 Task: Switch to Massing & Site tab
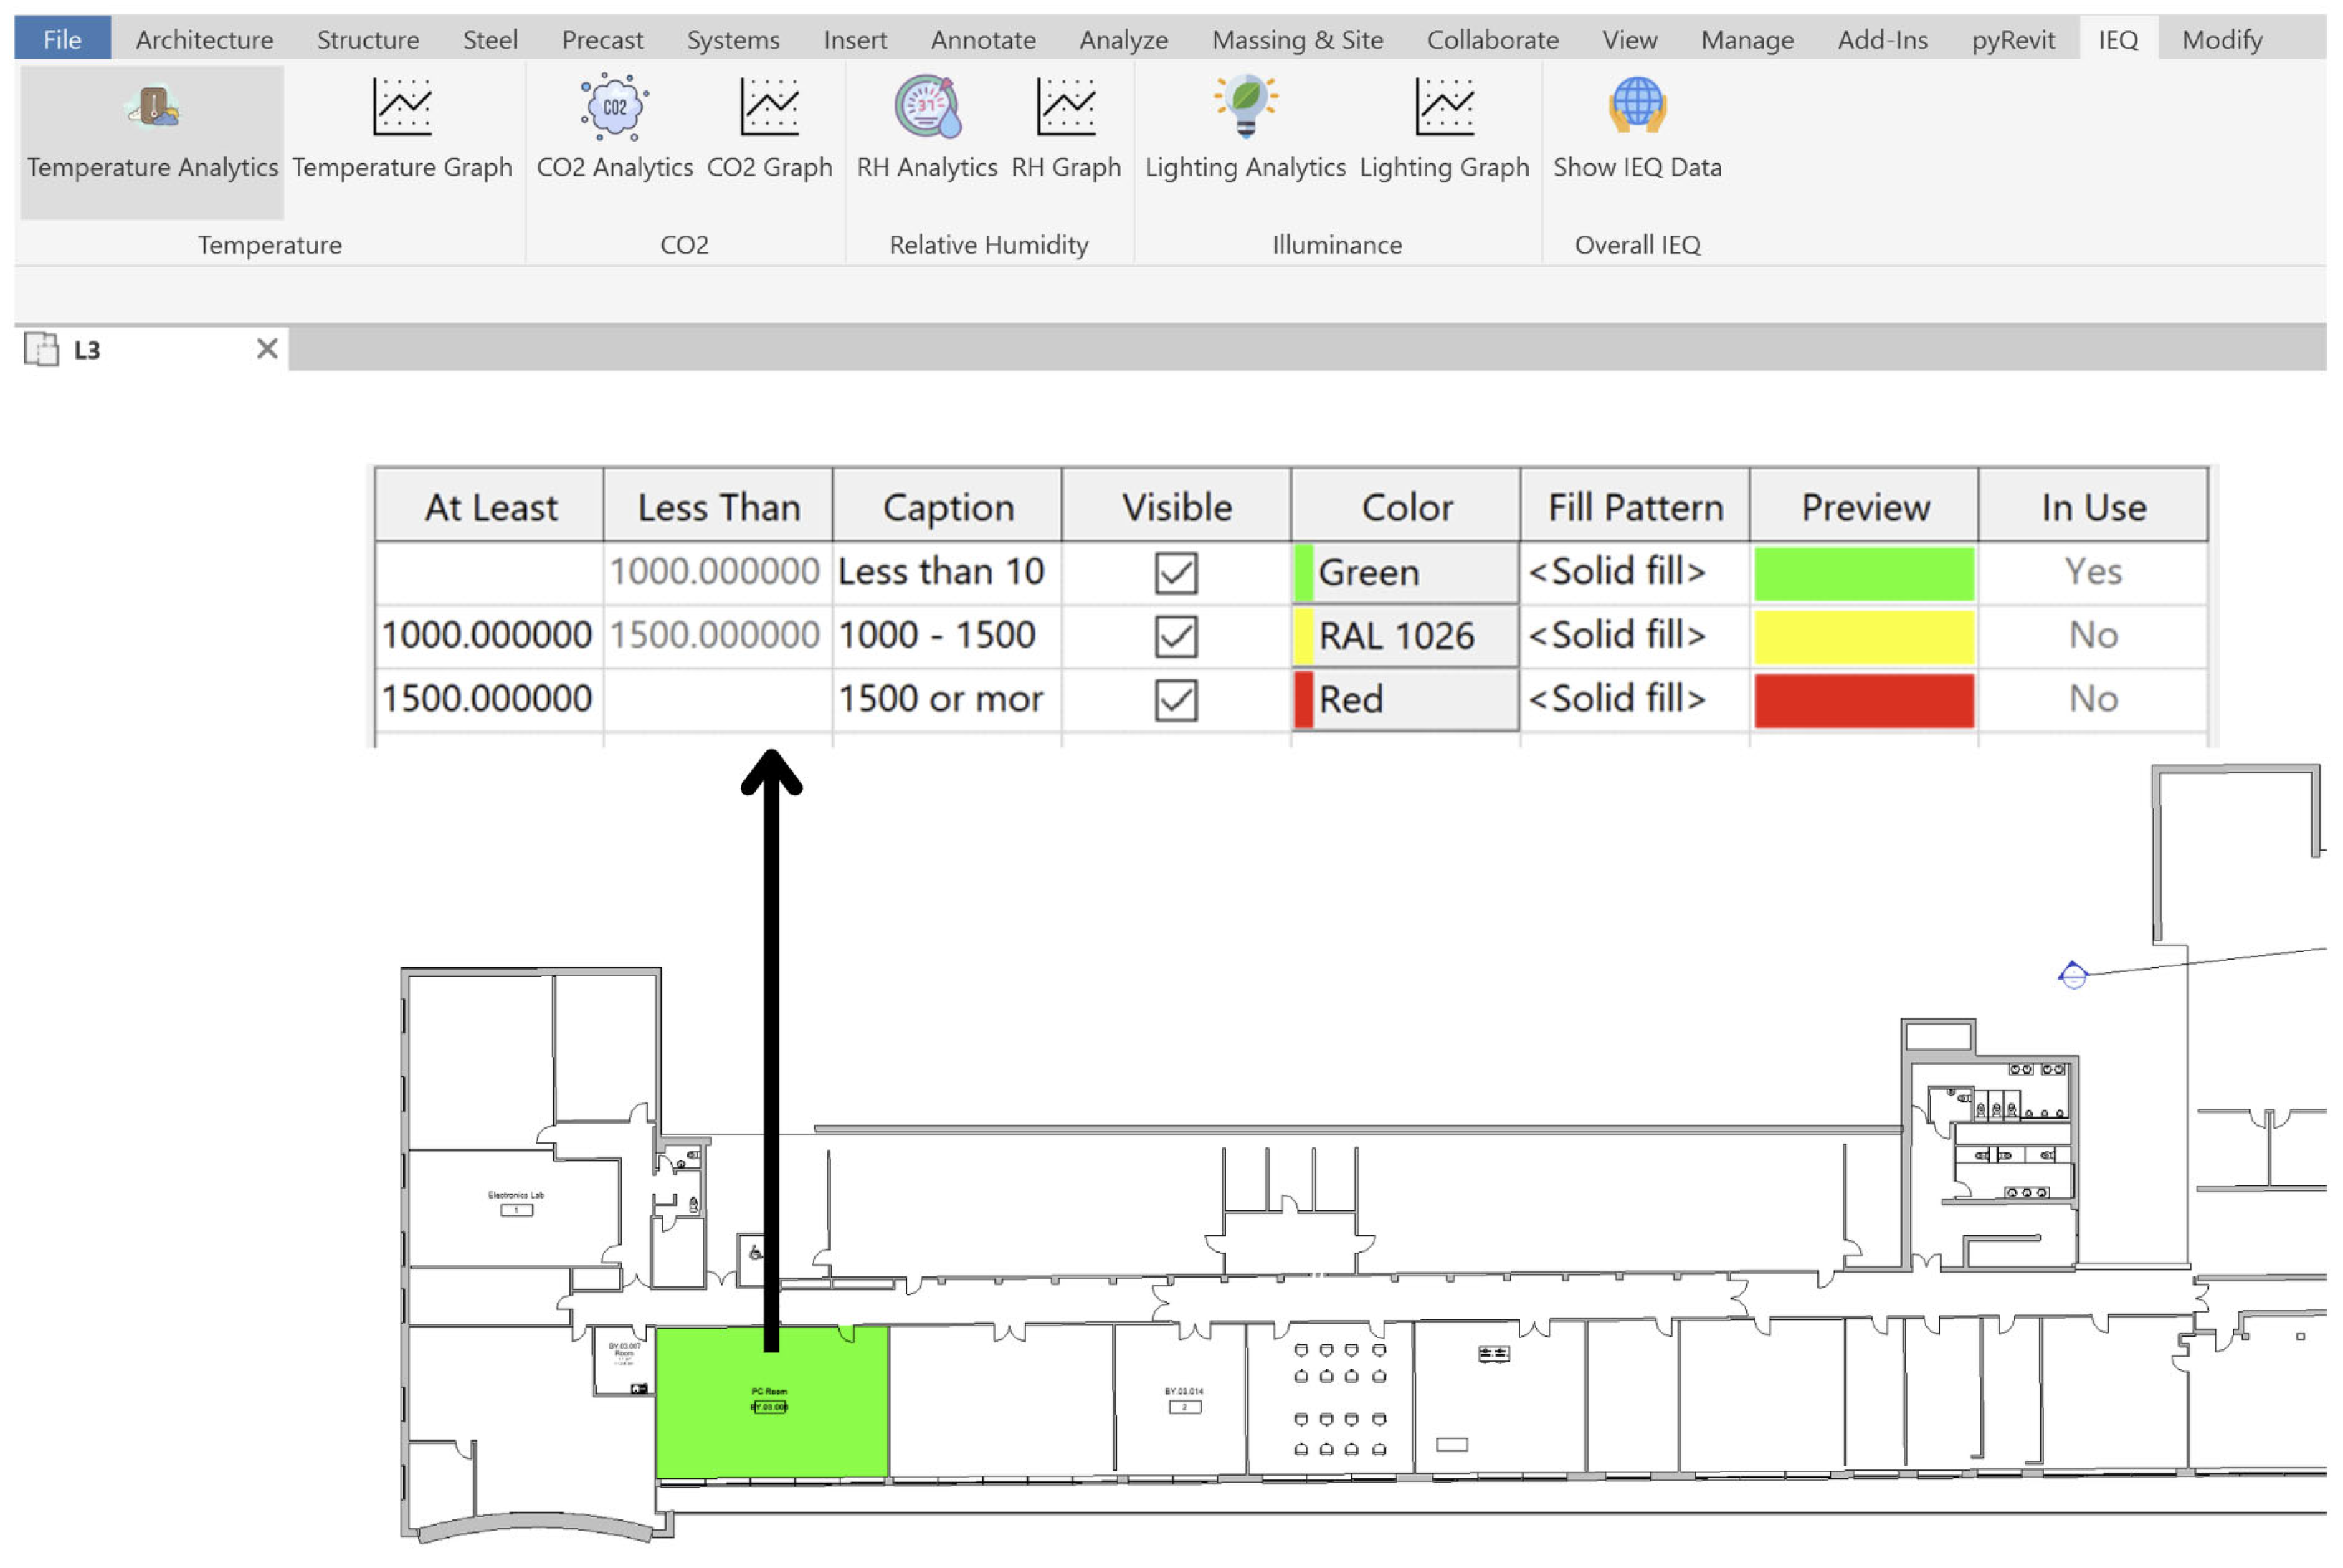coord(1298,39)
